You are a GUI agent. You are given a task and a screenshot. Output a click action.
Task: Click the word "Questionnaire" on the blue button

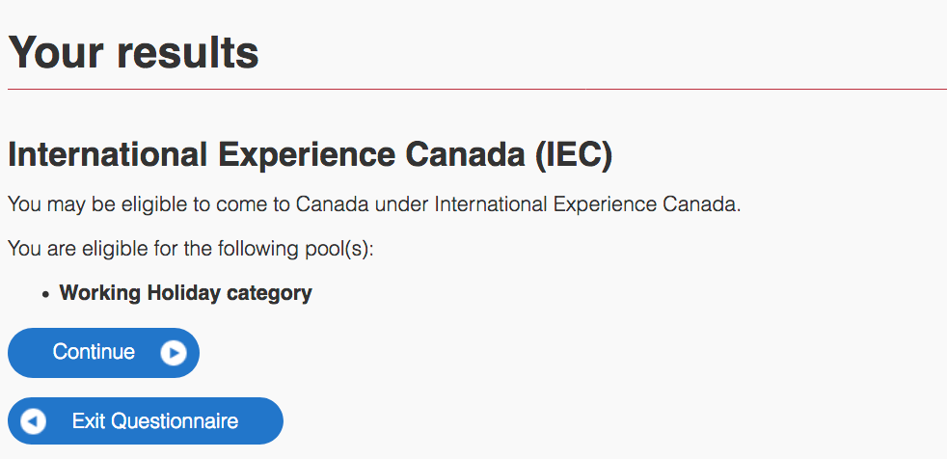(x=176, y=421)
